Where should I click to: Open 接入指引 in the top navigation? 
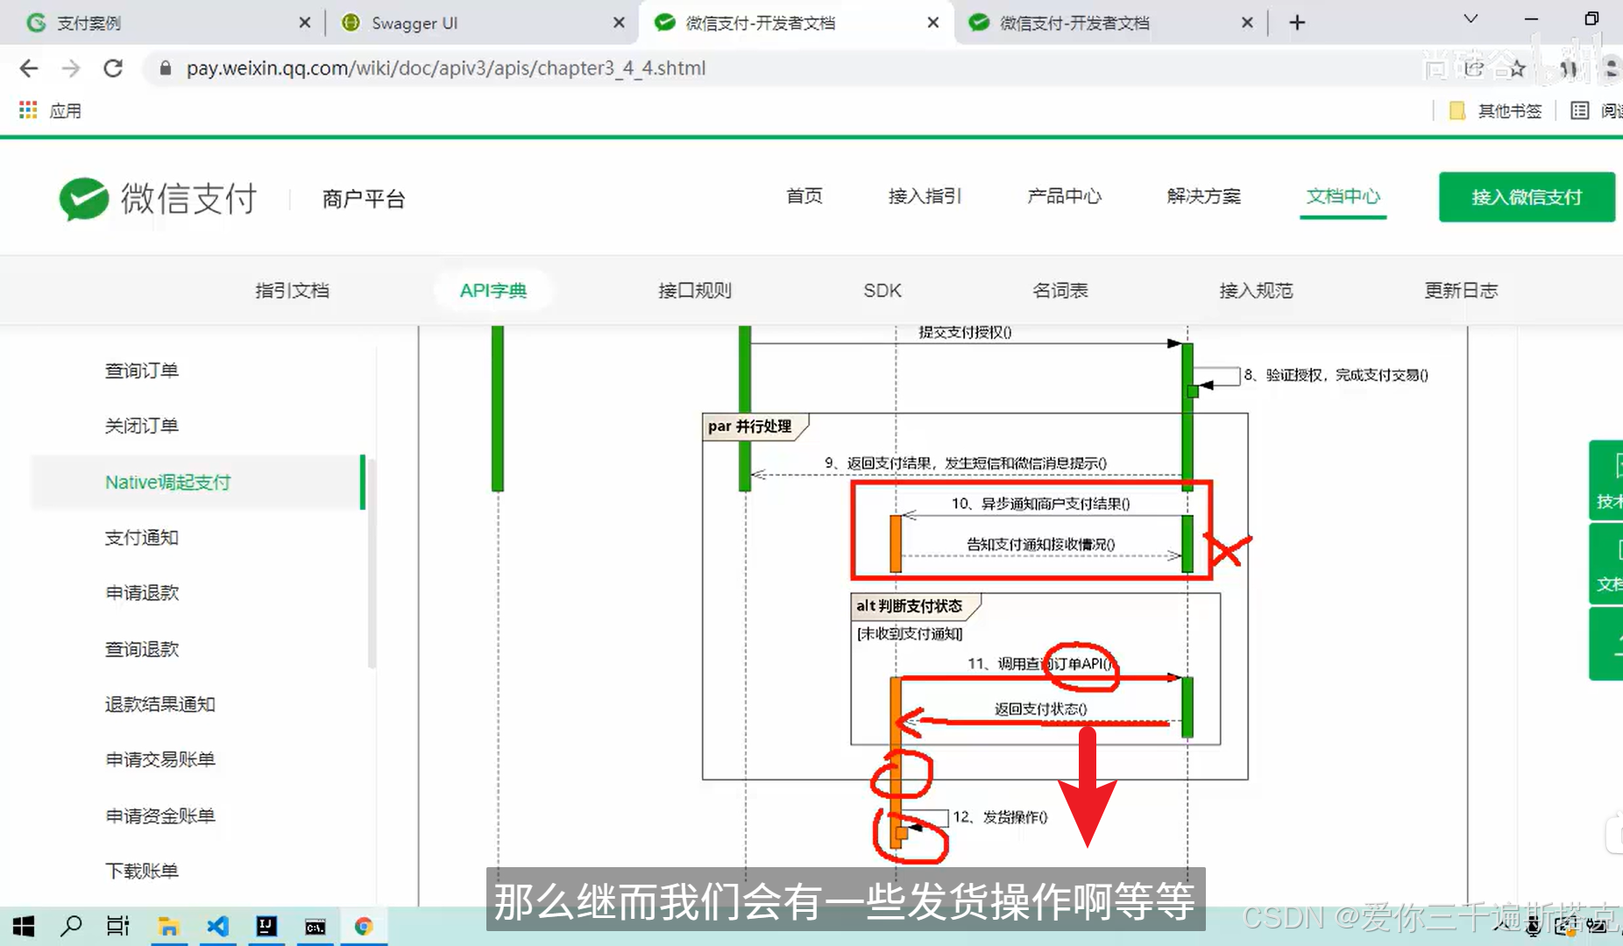pos(925,196)
